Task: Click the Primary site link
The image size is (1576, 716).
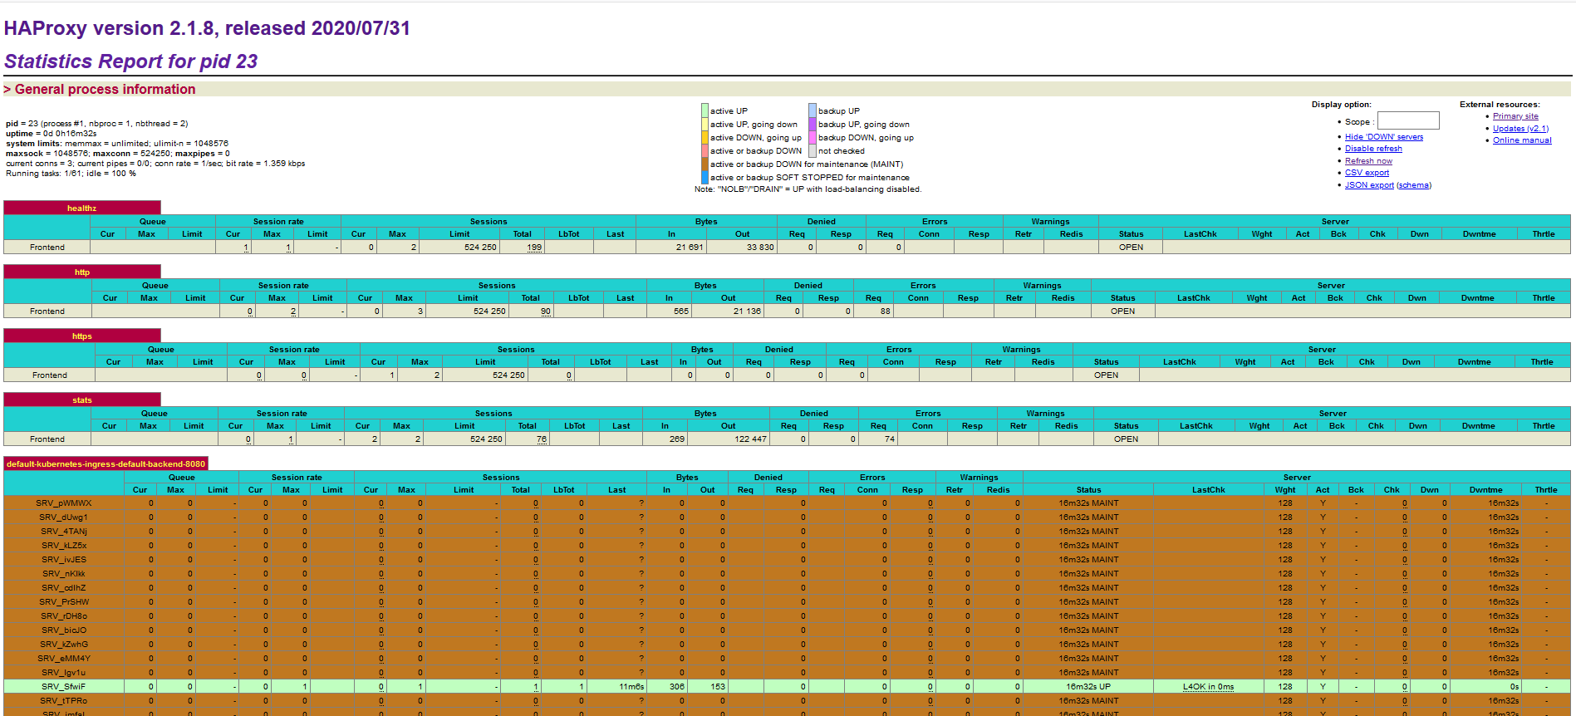Action: pyautogui.click(x=1515, y=116)
